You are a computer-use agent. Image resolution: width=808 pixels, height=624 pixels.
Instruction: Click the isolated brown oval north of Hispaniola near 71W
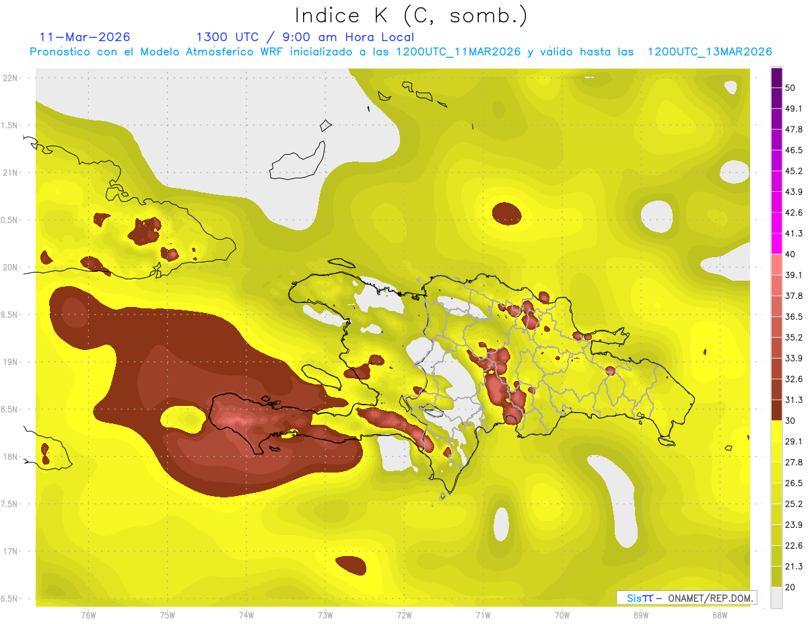point(507,213)
